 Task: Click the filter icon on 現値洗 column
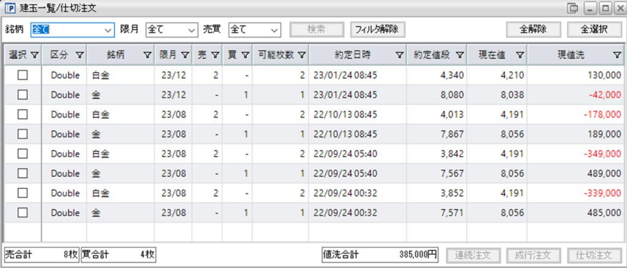click(617, 56)
